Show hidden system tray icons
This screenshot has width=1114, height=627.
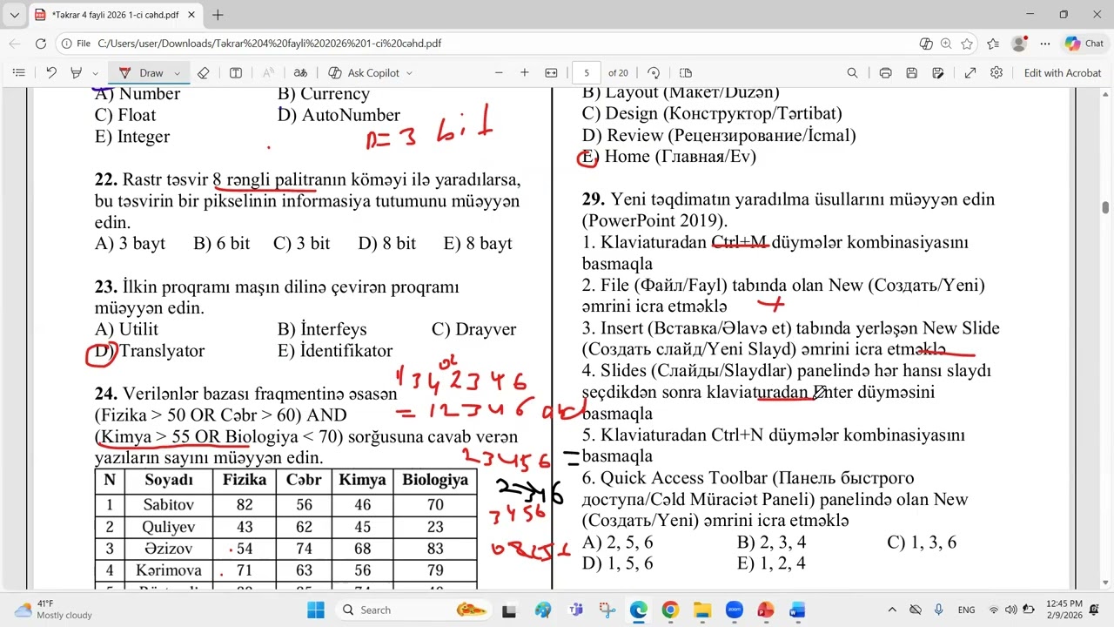892,610
